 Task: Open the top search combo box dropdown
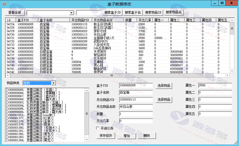71,13
